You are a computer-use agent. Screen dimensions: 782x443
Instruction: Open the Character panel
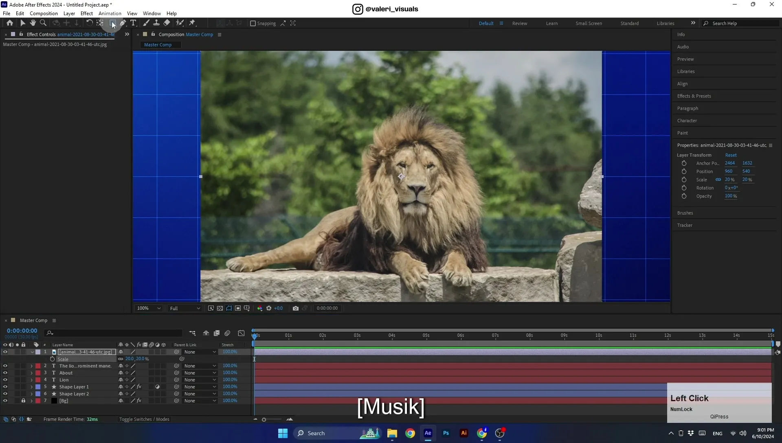pyautogui.click(x=687, y=121)
